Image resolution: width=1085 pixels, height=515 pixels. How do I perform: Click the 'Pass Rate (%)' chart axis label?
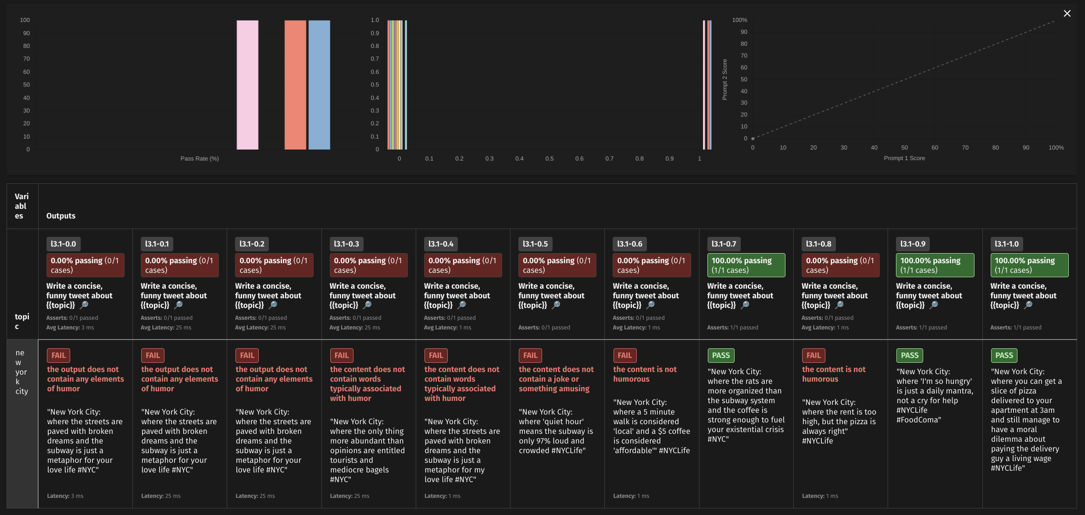[x=200, y=158]
